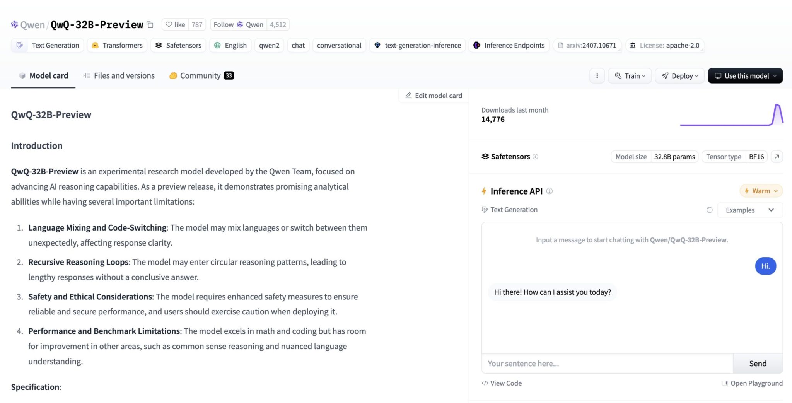
Task: Click the arxiv:2407.10671 paper tag
Action: coord(587,45)
